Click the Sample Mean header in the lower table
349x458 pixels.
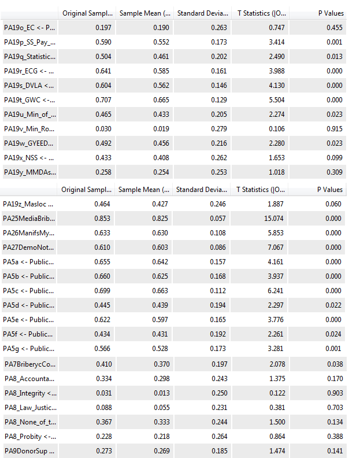(x=144, y=190)
